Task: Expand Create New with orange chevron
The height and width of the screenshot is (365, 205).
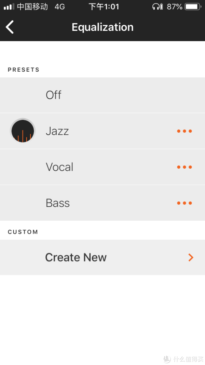Action: point(191,257)
